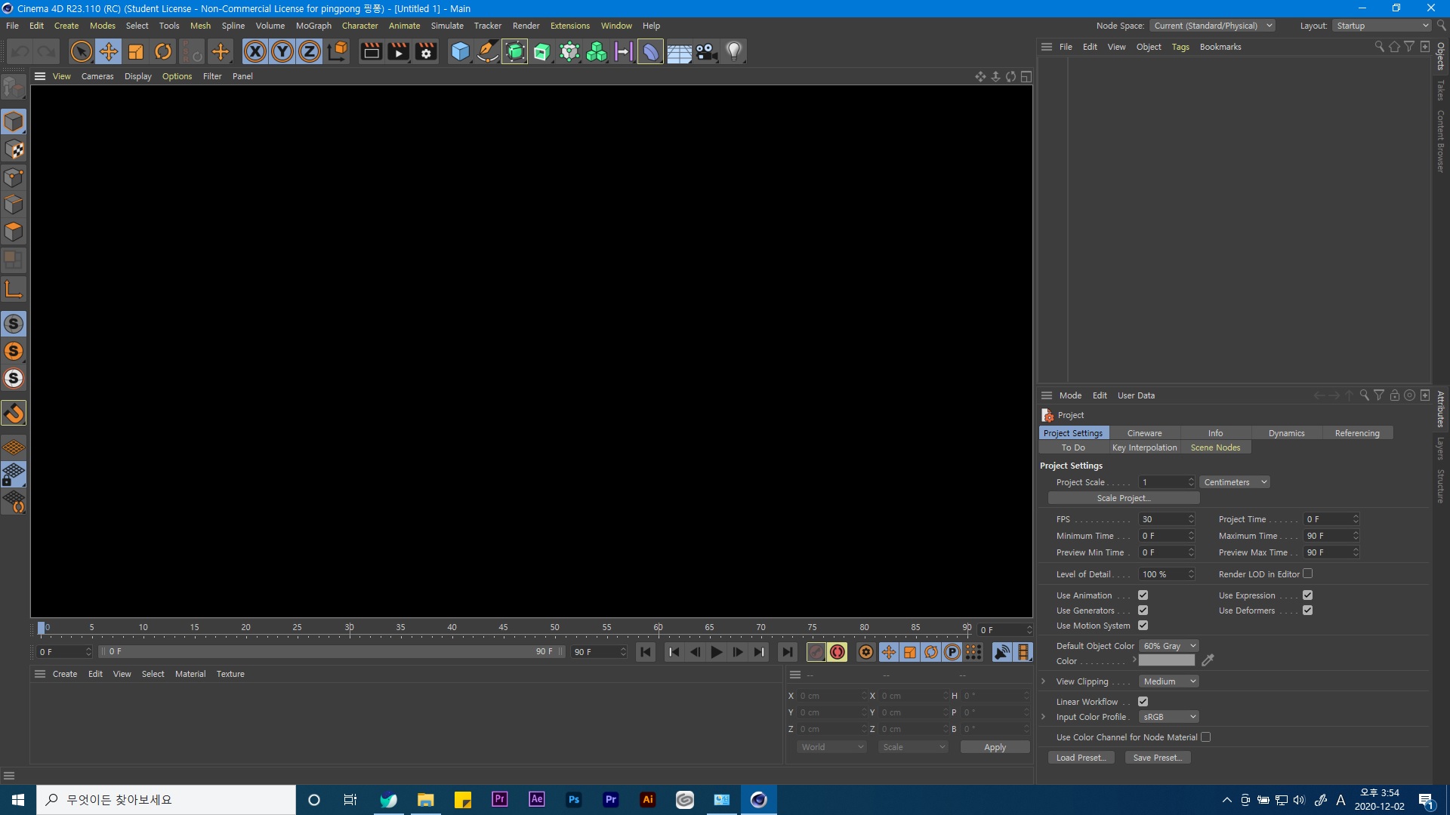Open the viewport Cameras menu
Image resolution: width=1450 pixels, height=815 pixels.
(x=97, y=76)
